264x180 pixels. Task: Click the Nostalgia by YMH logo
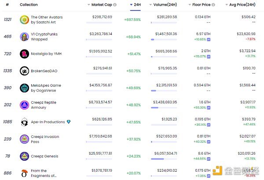click(24, 53)
